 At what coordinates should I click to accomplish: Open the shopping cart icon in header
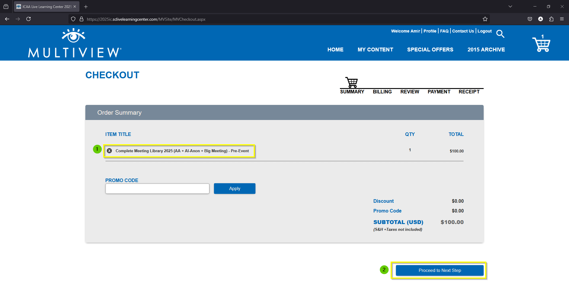pos(541,44)
